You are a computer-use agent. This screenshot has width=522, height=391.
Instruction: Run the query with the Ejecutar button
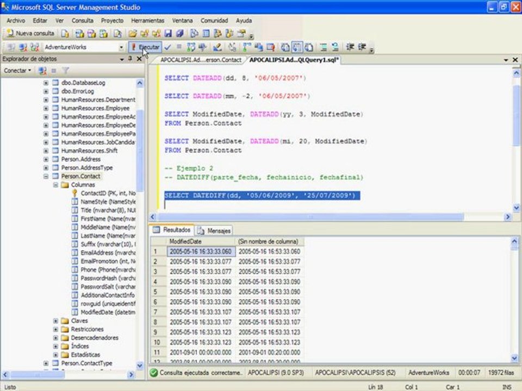coord(145,47)
